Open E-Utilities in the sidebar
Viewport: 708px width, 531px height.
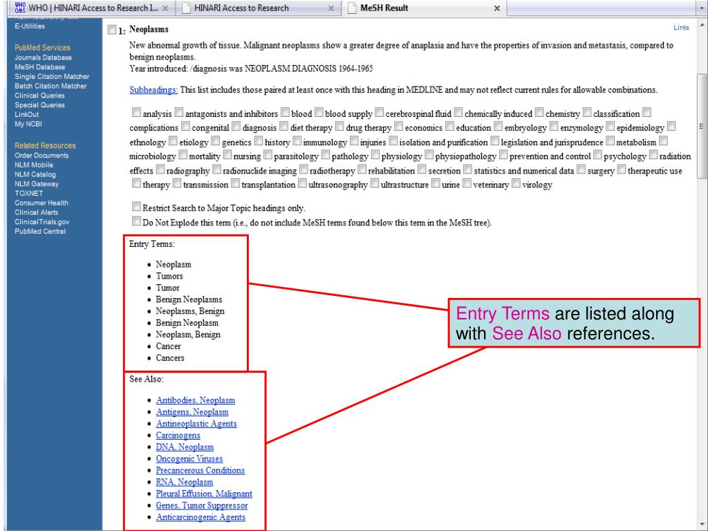pos(30,26)
